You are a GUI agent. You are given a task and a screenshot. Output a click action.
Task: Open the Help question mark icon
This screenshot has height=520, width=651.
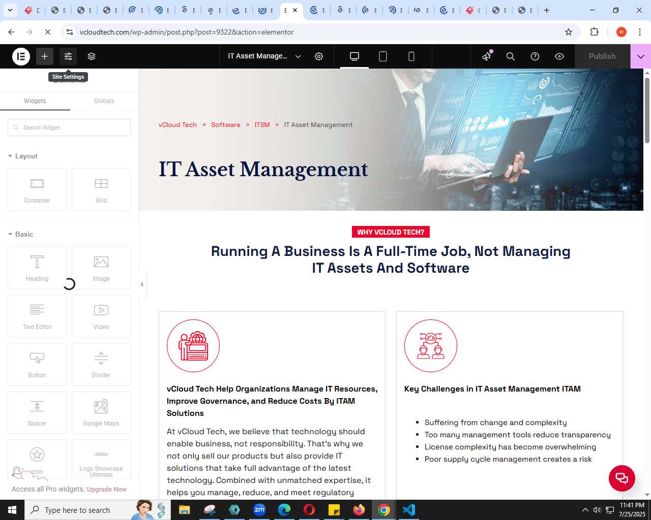pos(535,56)
